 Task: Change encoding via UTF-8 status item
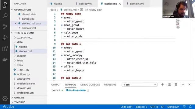(x=154, y=107)
